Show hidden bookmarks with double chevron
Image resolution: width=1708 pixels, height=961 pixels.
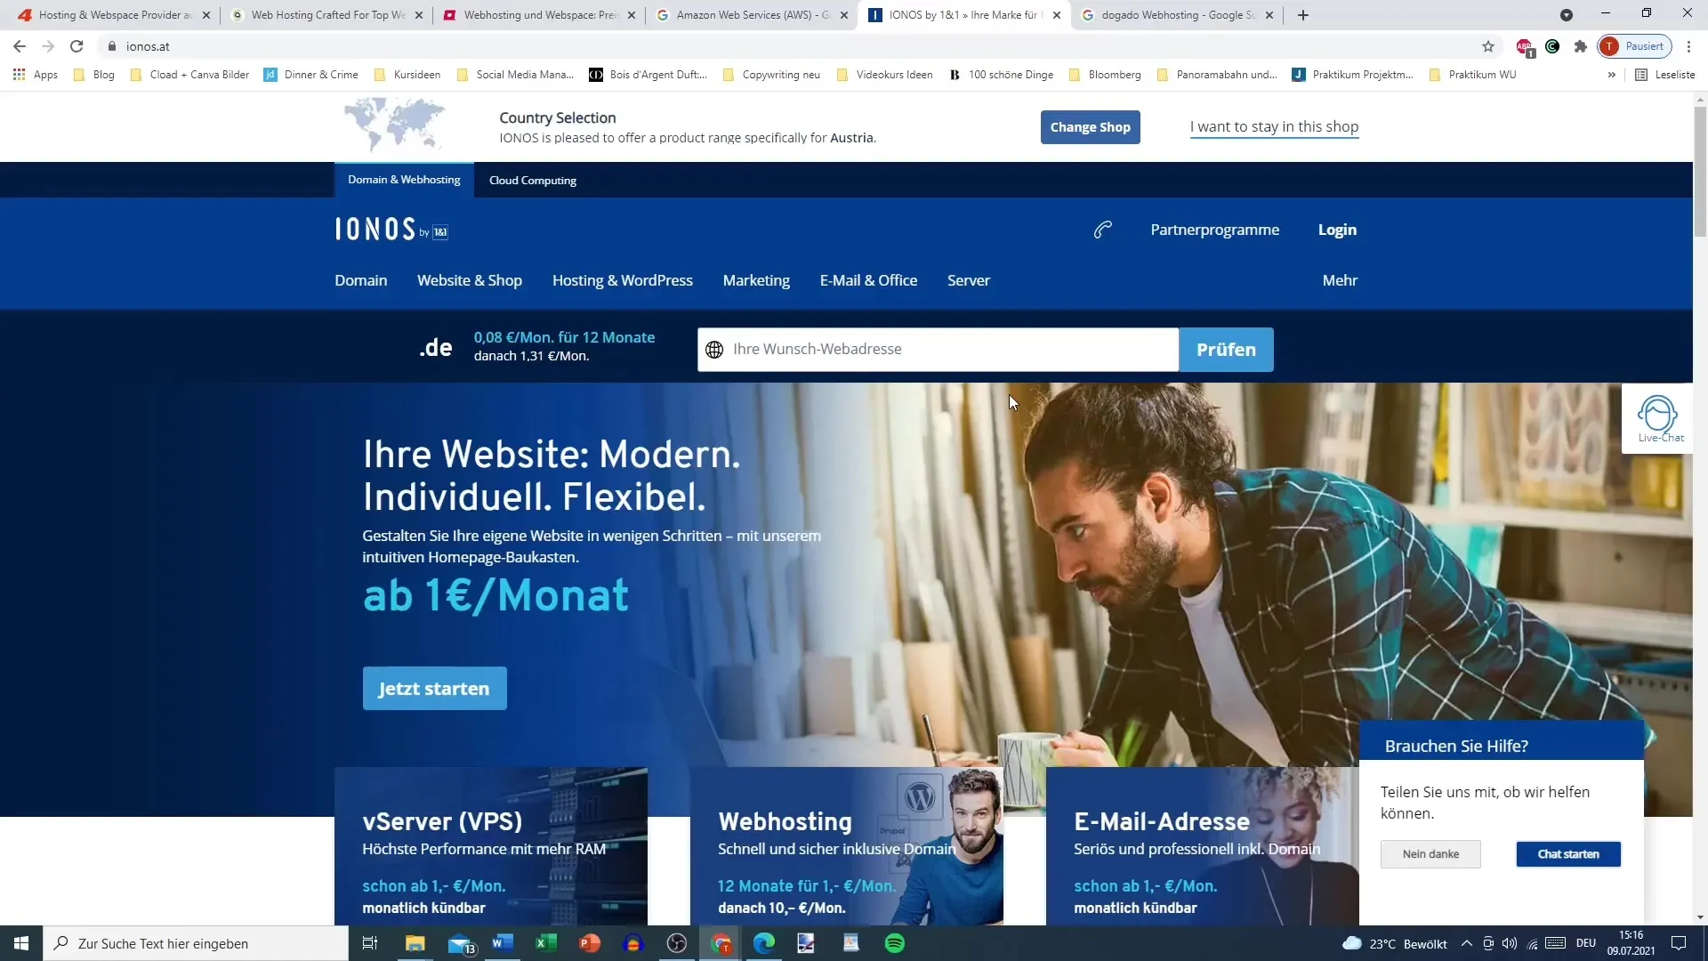click(1611, 75)
